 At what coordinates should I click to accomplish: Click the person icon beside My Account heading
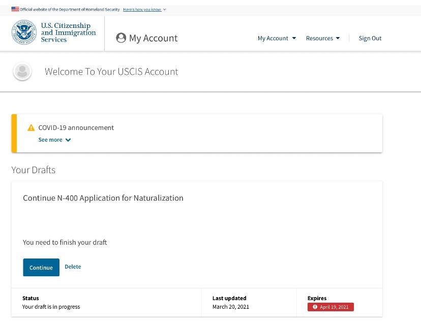point(121,38)
